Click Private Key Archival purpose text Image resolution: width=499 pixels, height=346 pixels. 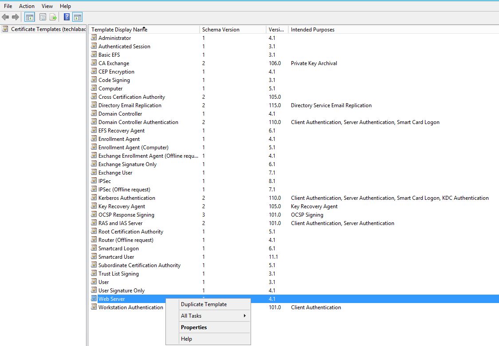[314, 63]
